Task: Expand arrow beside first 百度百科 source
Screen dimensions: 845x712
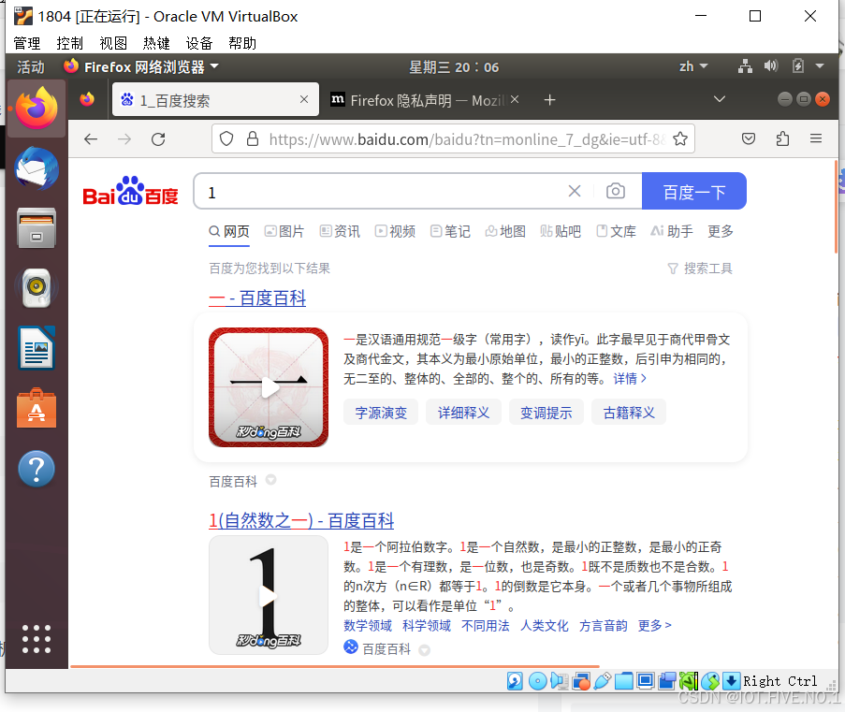Action: (271, 479)
